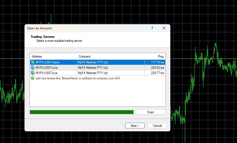Cancel the account setup dialog
Screen dimensions: 237x143
[x=157, y=126]
